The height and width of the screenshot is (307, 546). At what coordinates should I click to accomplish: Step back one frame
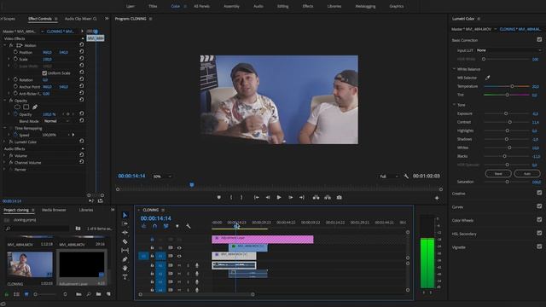click(268, 197)
